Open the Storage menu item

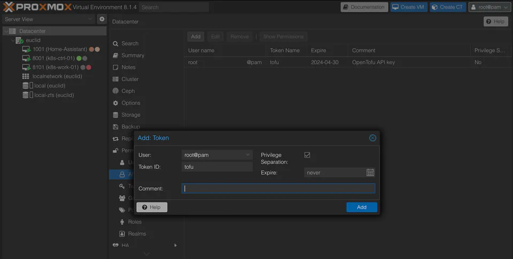tap(131, 115)
